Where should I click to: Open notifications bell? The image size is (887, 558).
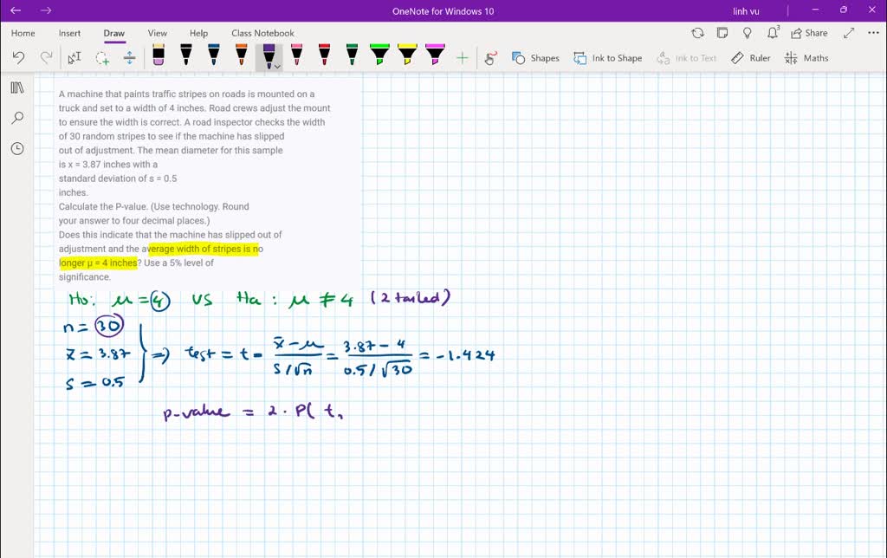(773, 32)
